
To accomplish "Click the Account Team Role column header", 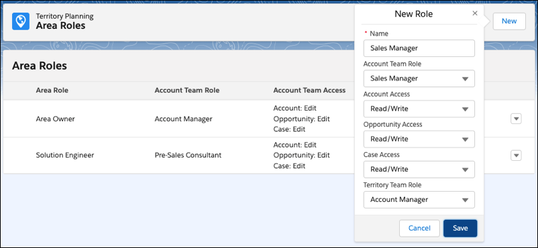I will [x=187, y=90].
